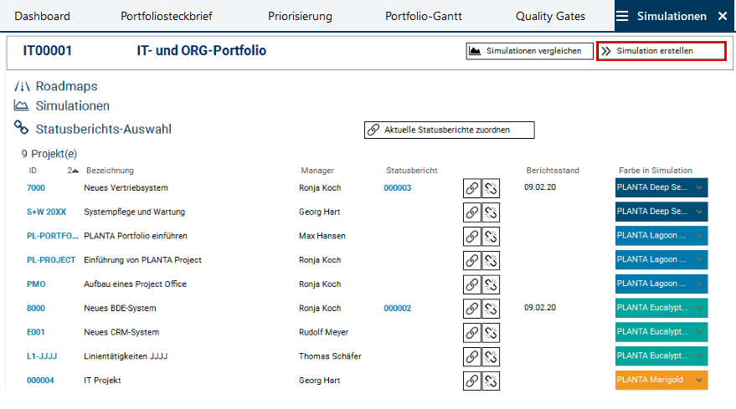Click unlink icon for Neues CRM-System row
This screenshot has width=736, height=409.
point(492,333)
